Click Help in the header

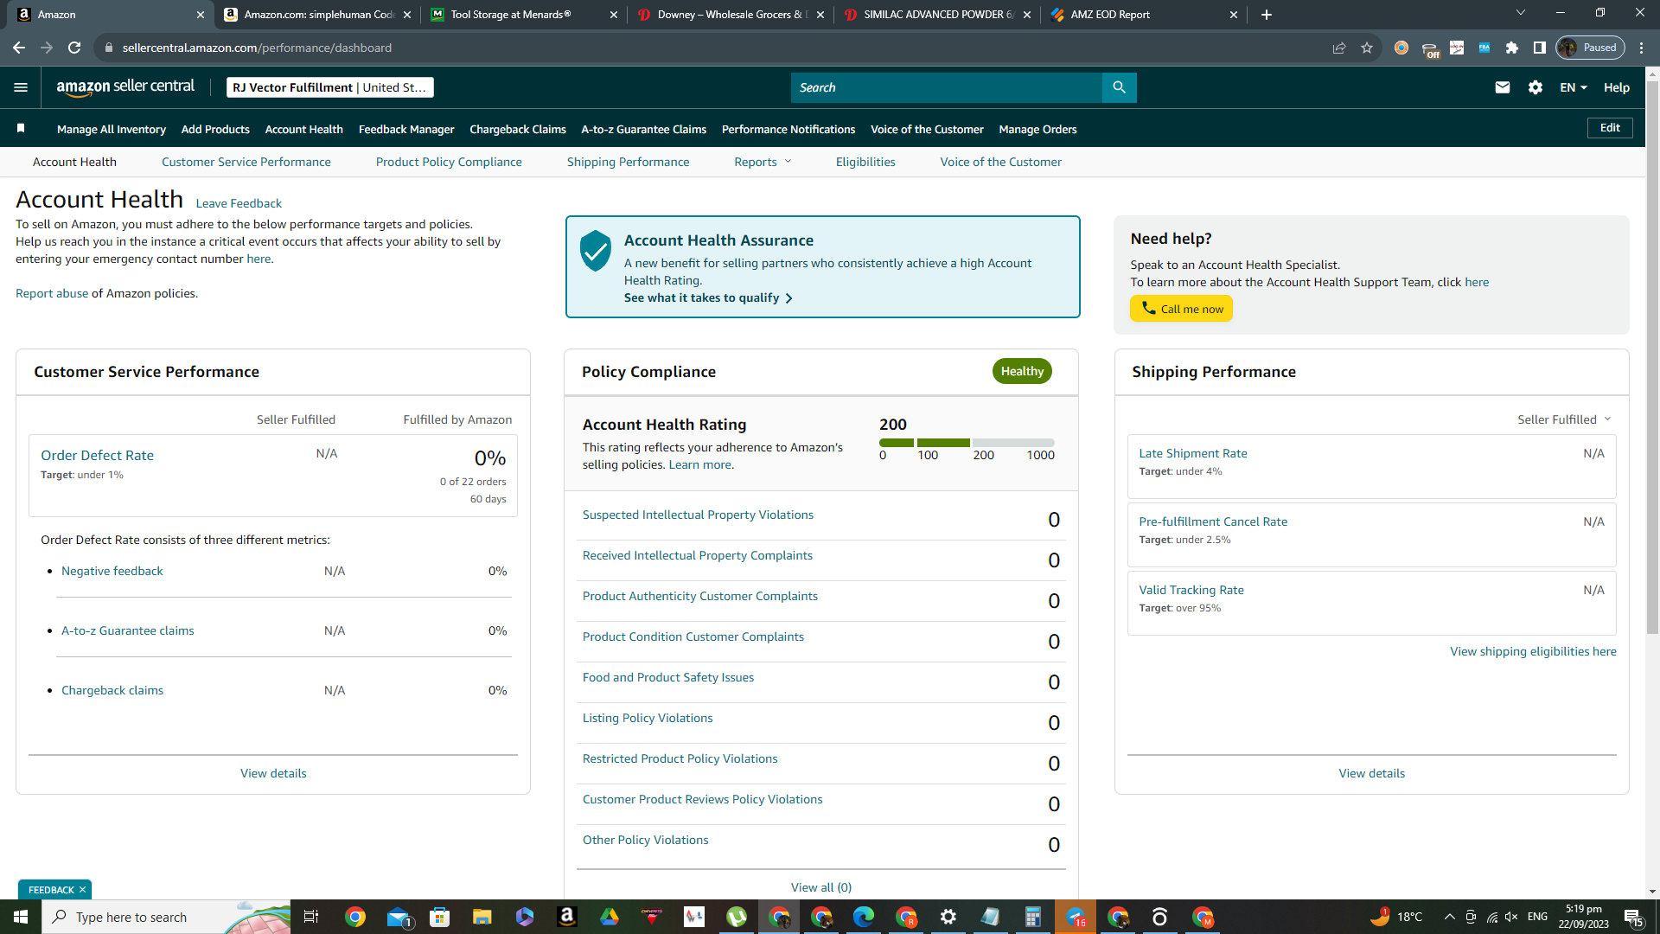[1617, 87]
